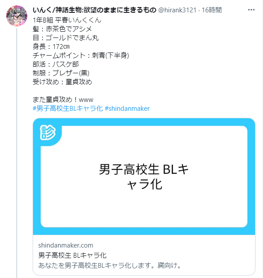Click the 髪：赤茶色でアシメ text line
Screen dimensions: 263x278
[x=62, y=29]
